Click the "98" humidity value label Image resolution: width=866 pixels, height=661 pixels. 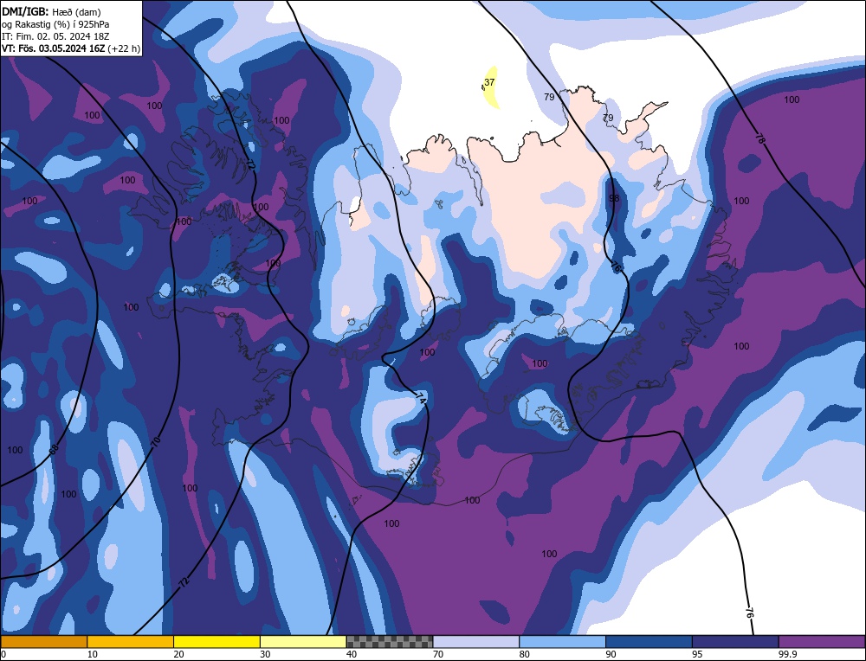coord(614,198)
